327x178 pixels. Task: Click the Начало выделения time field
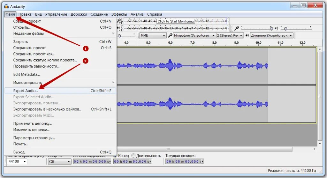click(92, 161)
